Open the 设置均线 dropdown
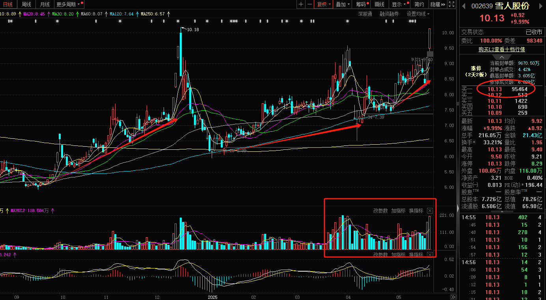 pos(418,14)
